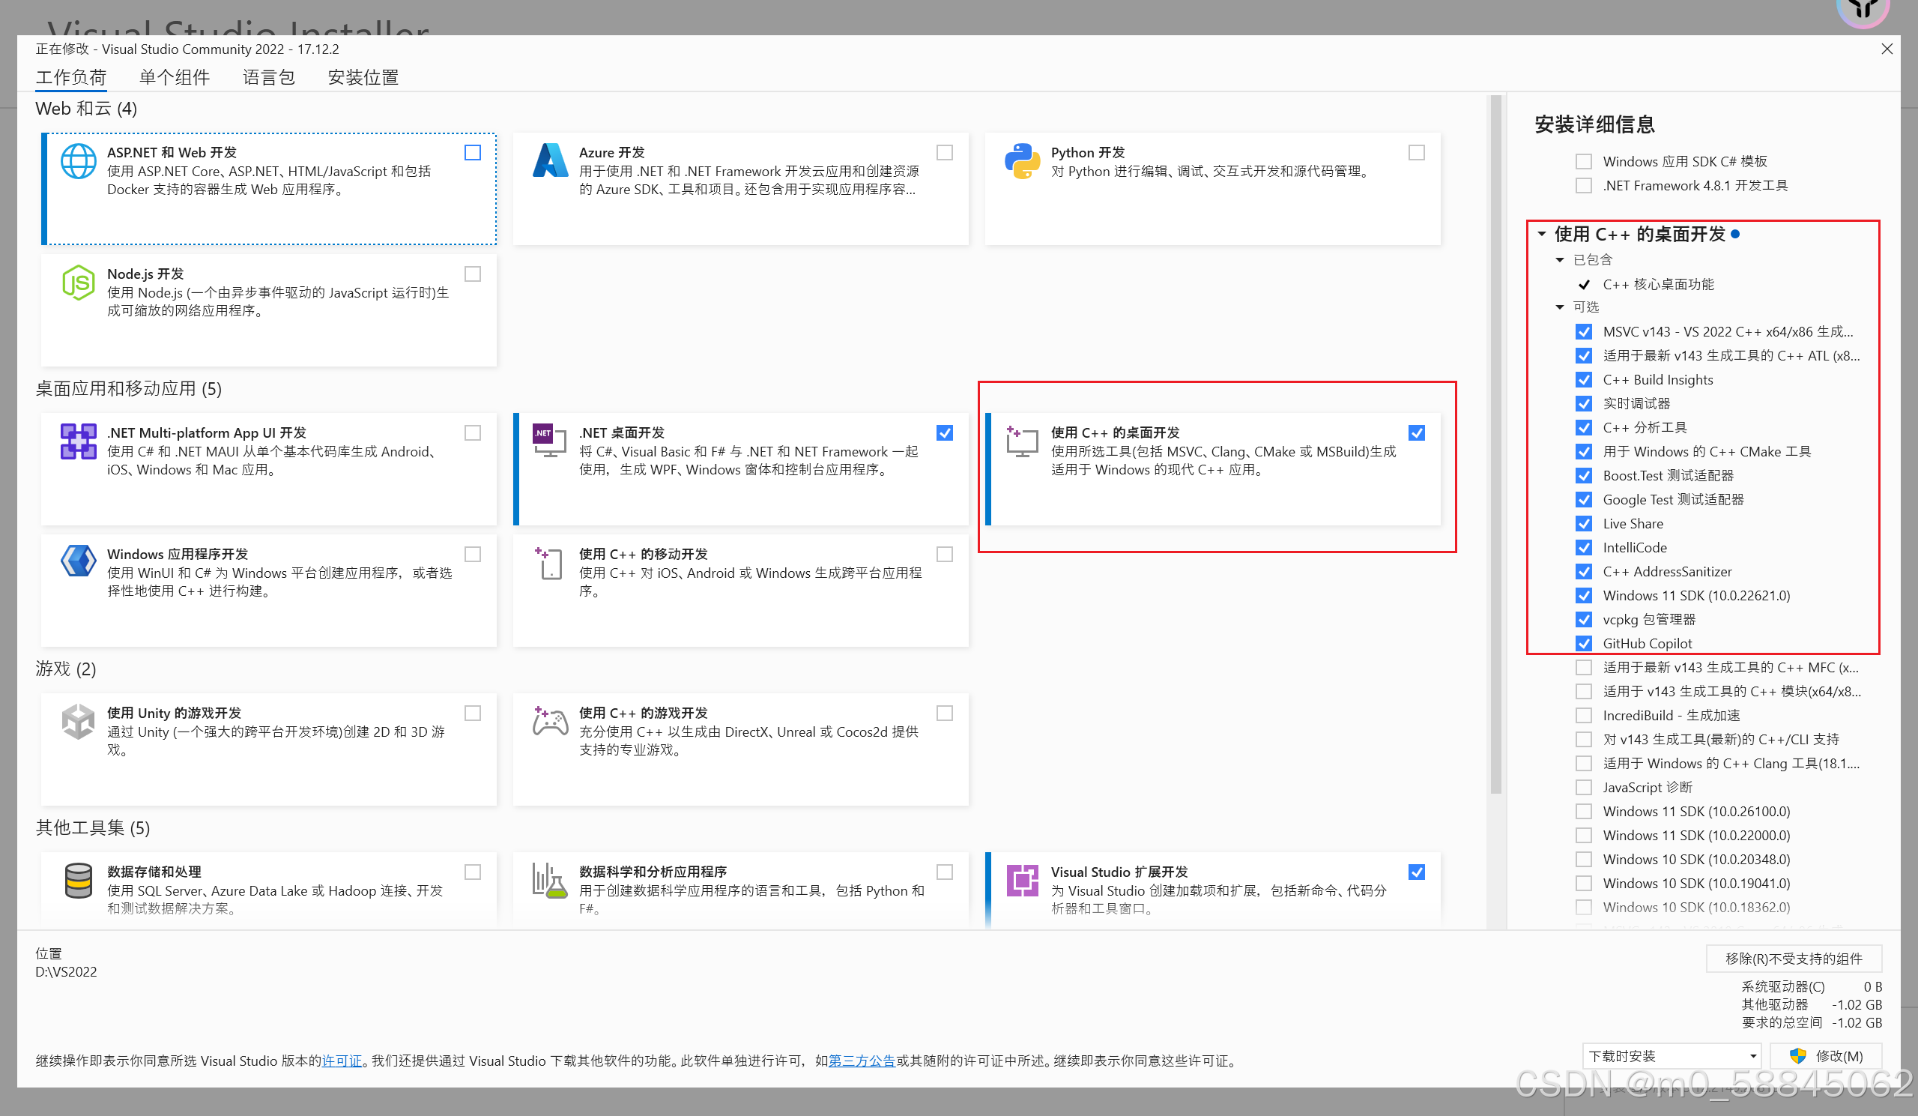The image size is (1918, 1116).
Task: Check the ASP.NET and Web development workload
Action: tap(473, 152)
